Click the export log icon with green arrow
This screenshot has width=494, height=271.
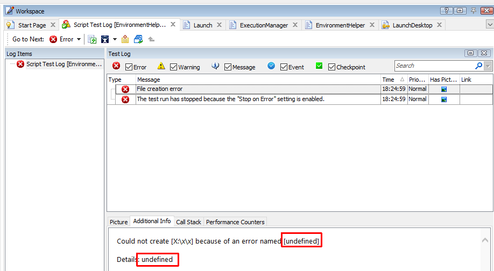point(92,39)
